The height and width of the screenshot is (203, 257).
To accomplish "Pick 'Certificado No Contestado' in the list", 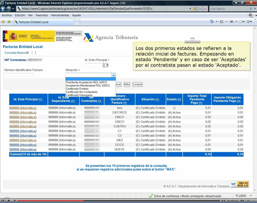I will 90,92.
